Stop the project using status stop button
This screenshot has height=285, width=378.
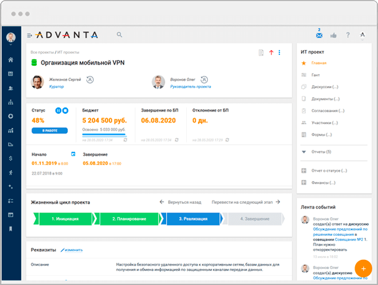65,110
